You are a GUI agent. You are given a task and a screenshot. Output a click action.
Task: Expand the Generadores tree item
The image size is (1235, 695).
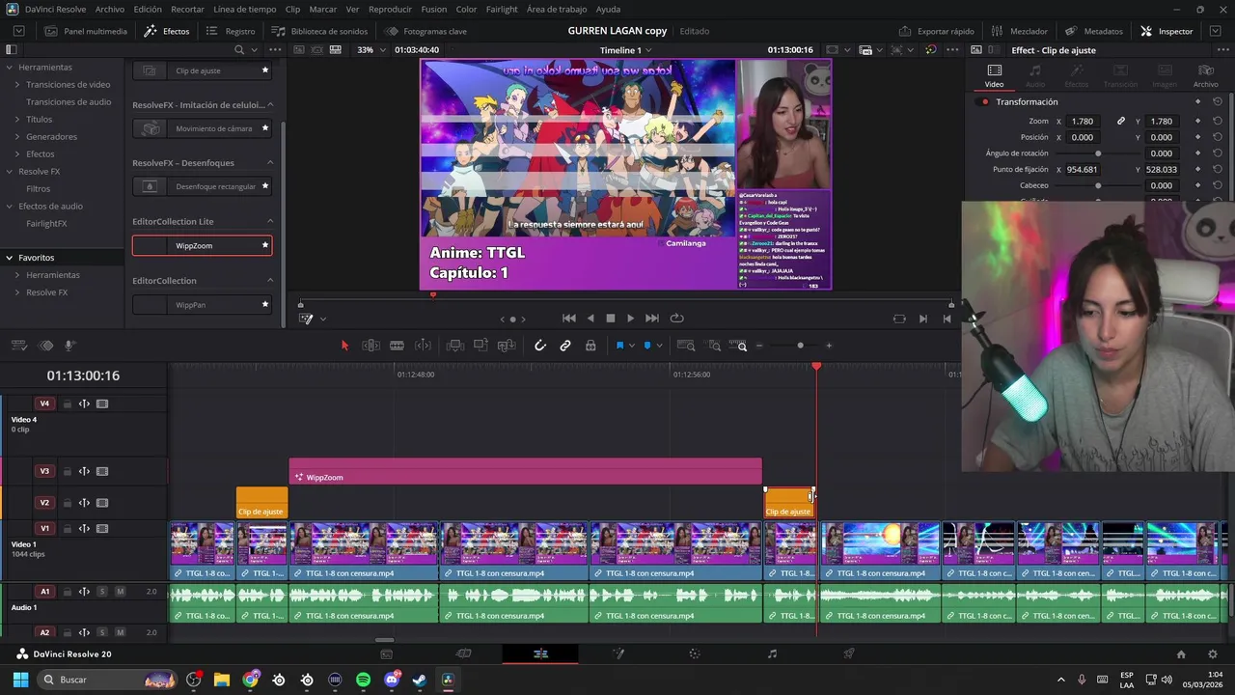pos(17,136)
